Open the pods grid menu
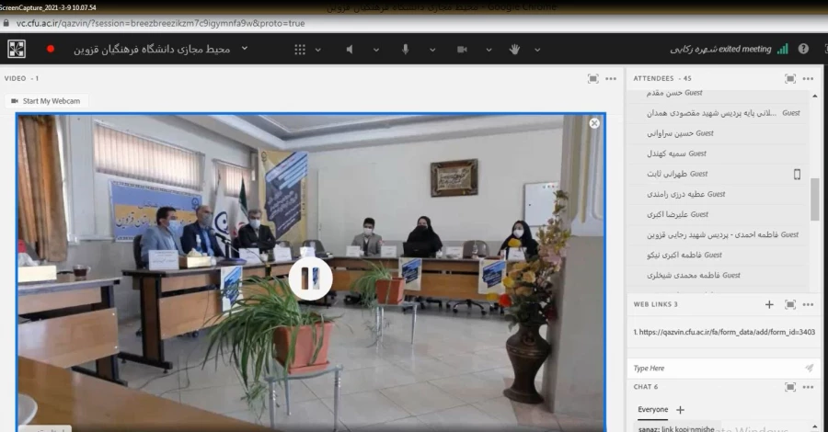The width and height of the screenshot is (828, 432). 300,49
